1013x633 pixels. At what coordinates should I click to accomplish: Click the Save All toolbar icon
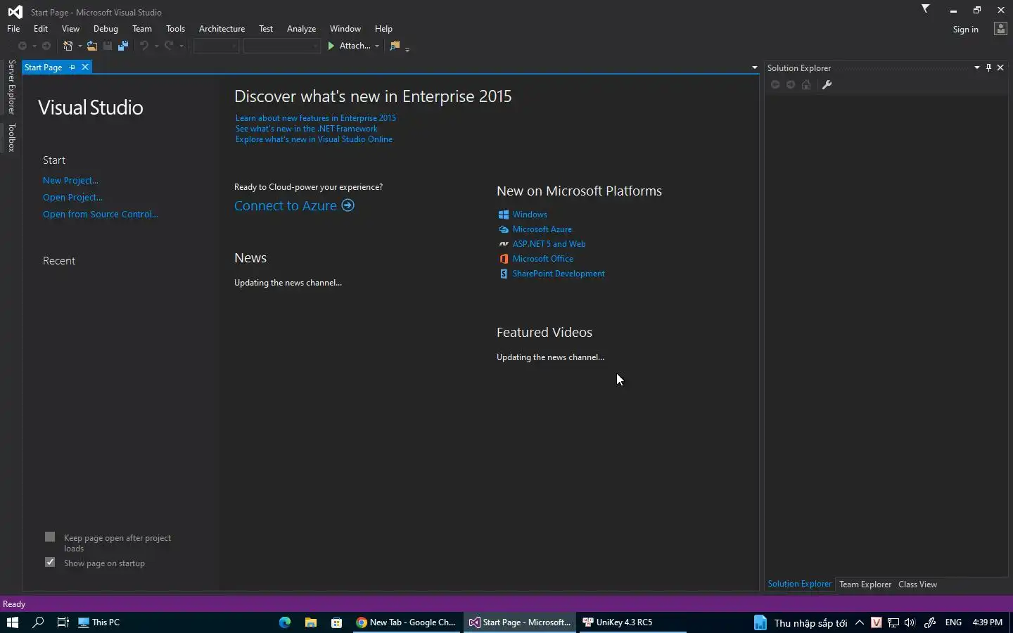123,46
